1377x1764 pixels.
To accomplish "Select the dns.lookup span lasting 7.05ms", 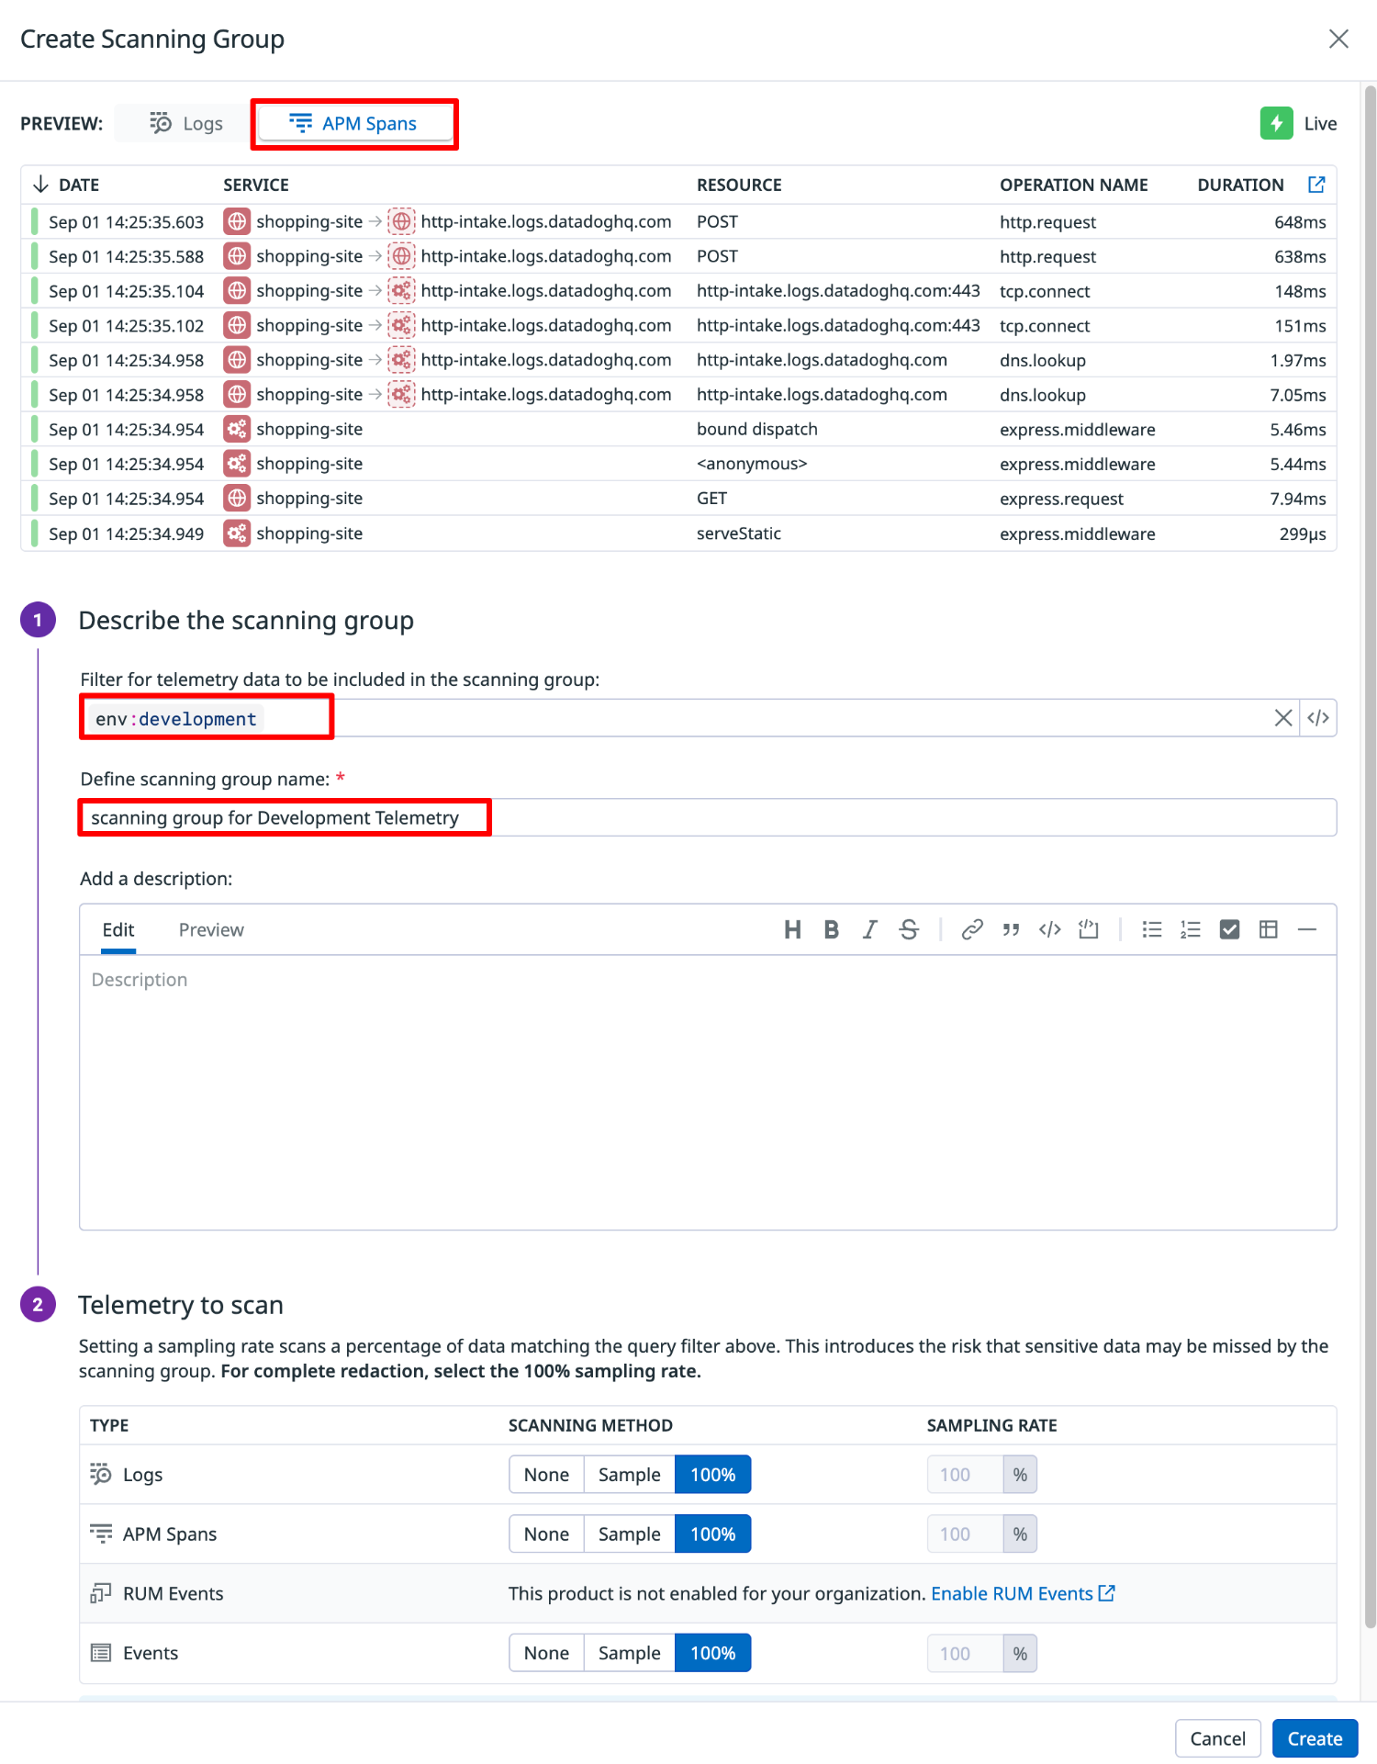I will (x=678, y=395).
